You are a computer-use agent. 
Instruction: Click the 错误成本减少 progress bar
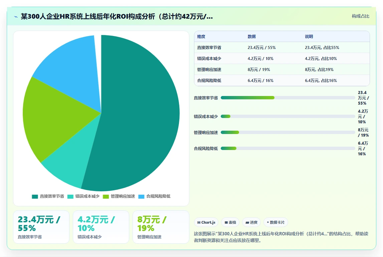(x=288, y=116)
